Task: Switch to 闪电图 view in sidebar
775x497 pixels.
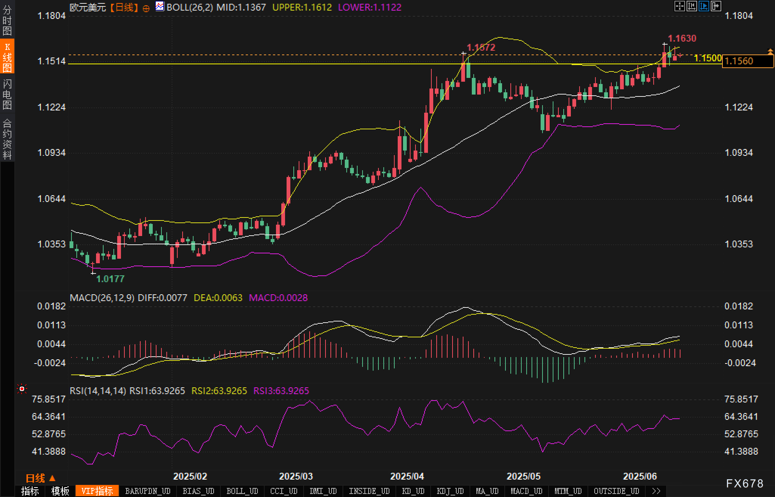Action: click(x=7, y=94)
